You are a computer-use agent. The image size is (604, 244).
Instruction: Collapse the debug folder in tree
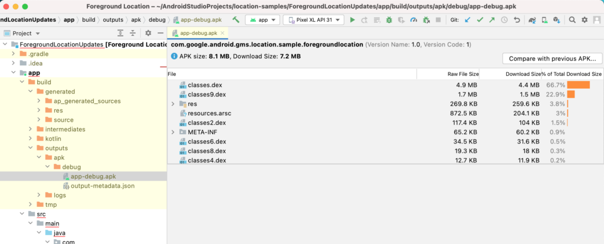pyautogui.click(x=47, y=167)
